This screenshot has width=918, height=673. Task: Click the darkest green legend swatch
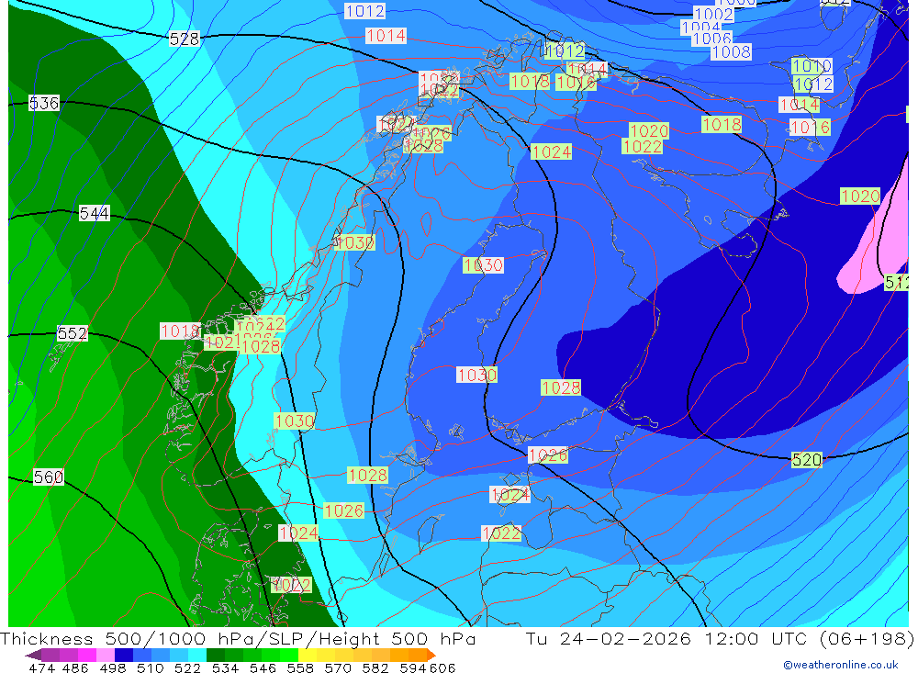(x=216, y=655)
